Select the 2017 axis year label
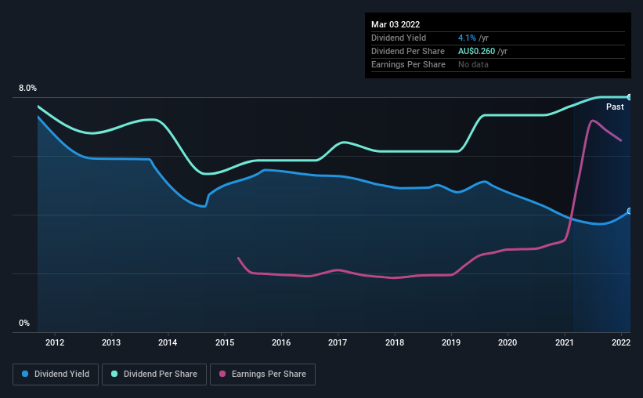The width and height of the screenshot is (643, 398). point(338,342)
